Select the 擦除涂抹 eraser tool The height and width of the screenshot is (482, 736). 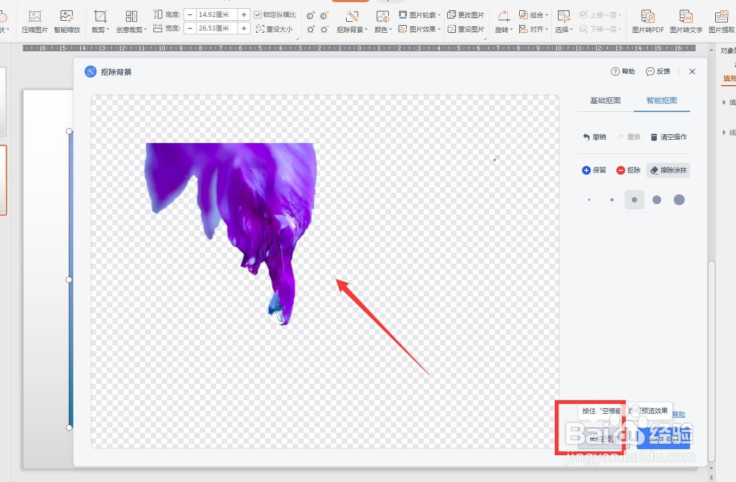click(668, 170)
